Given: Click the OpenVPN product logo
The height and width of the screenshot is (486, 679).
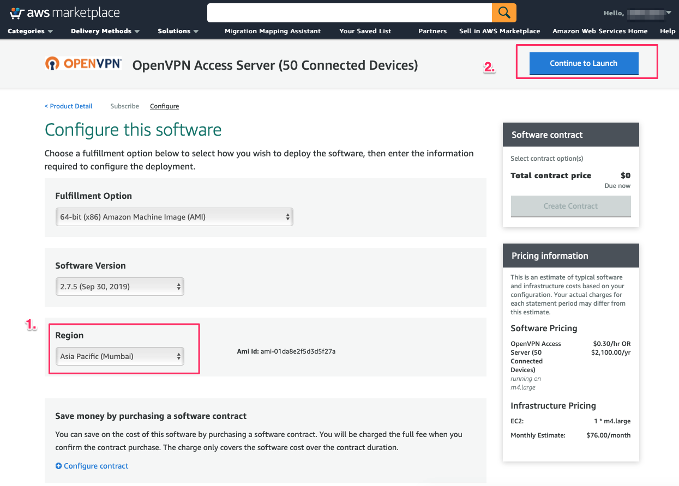Looking at the screenshot, I should coord(83,64).
